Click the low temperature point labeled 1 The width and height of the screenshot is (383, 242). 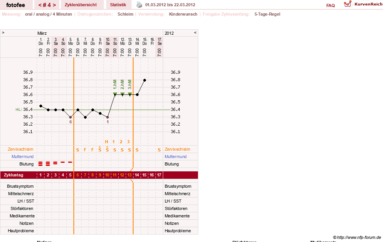pyautogui.click(x=107, y=117)
